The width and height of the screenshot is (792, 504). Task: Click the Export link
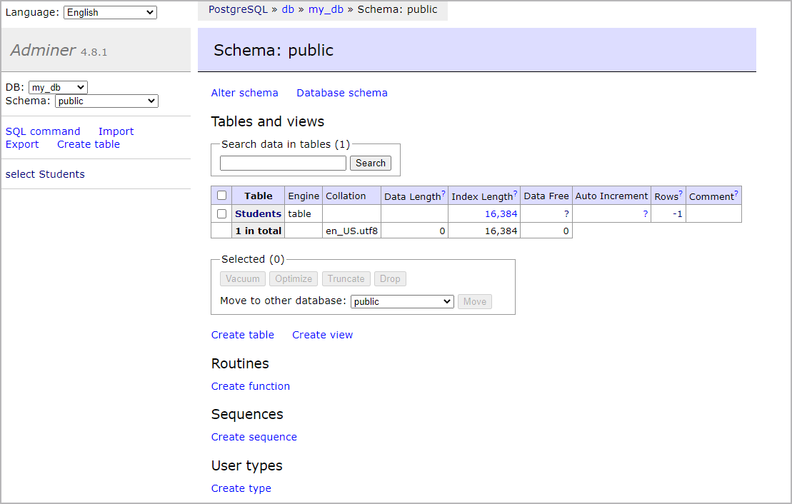pos(22,144)
